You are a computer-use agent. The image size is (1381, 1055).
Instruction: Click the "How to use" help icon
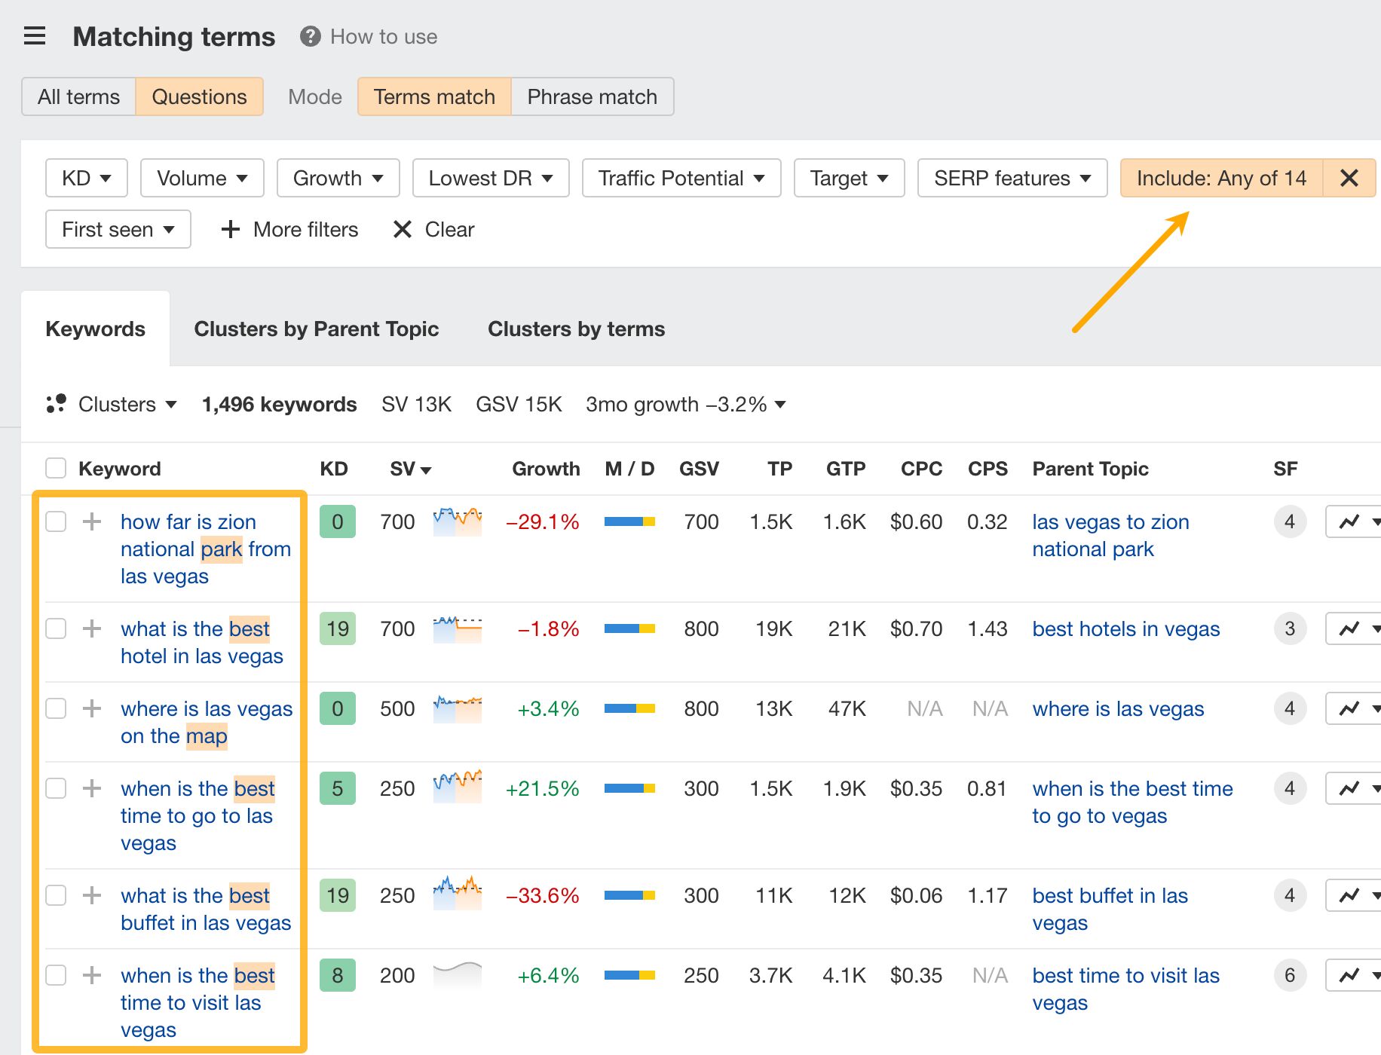[x=309, y=36]
